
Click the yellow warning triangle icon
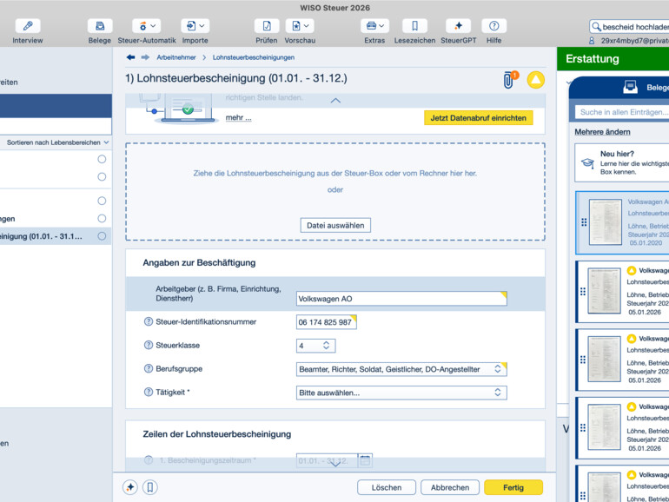pos(535,80)
